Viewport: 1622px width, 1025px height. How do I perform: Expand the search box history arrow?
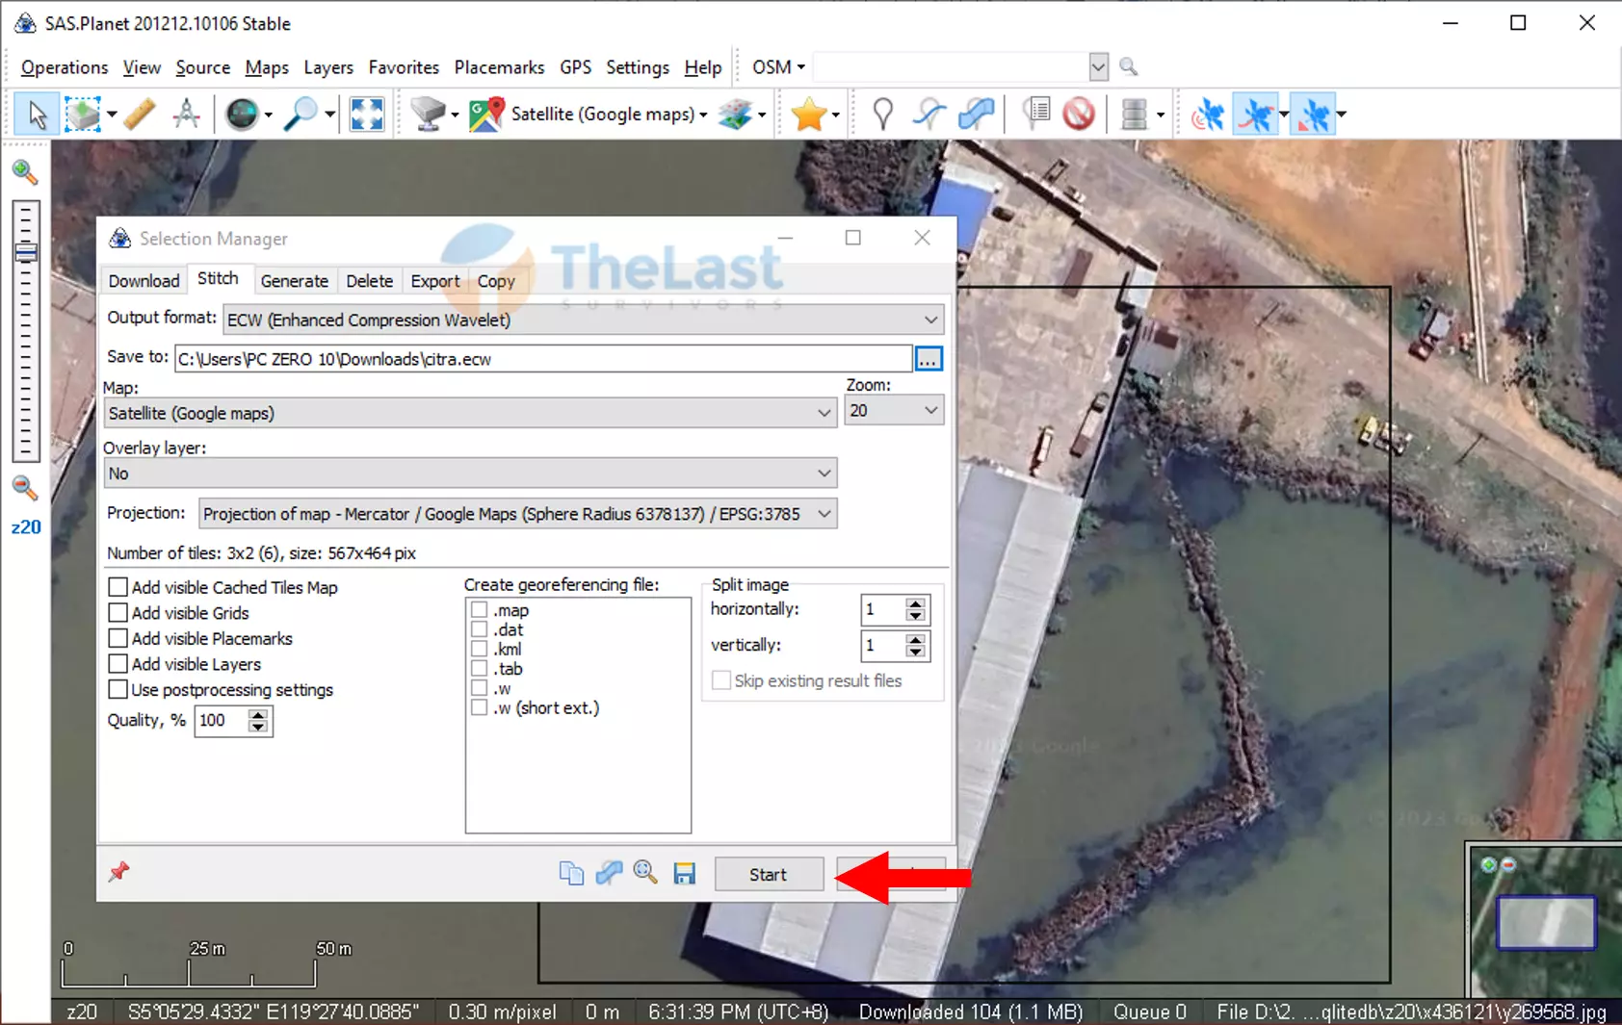click(x=1098, y=66)
